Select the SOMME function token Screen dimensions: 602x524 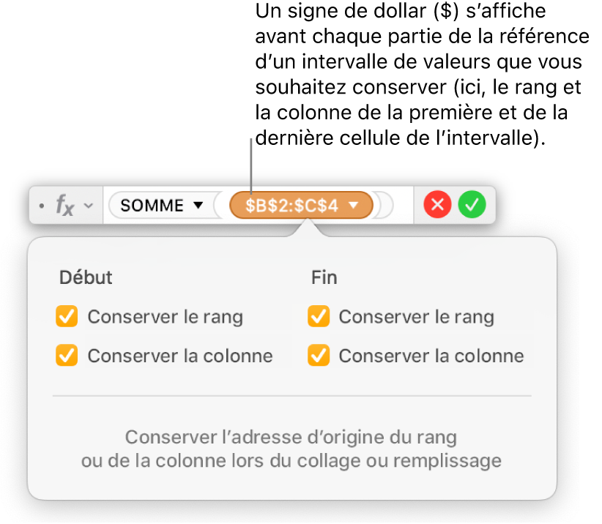point(152,206)
